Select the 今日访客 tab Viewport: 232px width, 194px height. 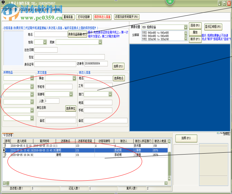(x=8, y=135)
